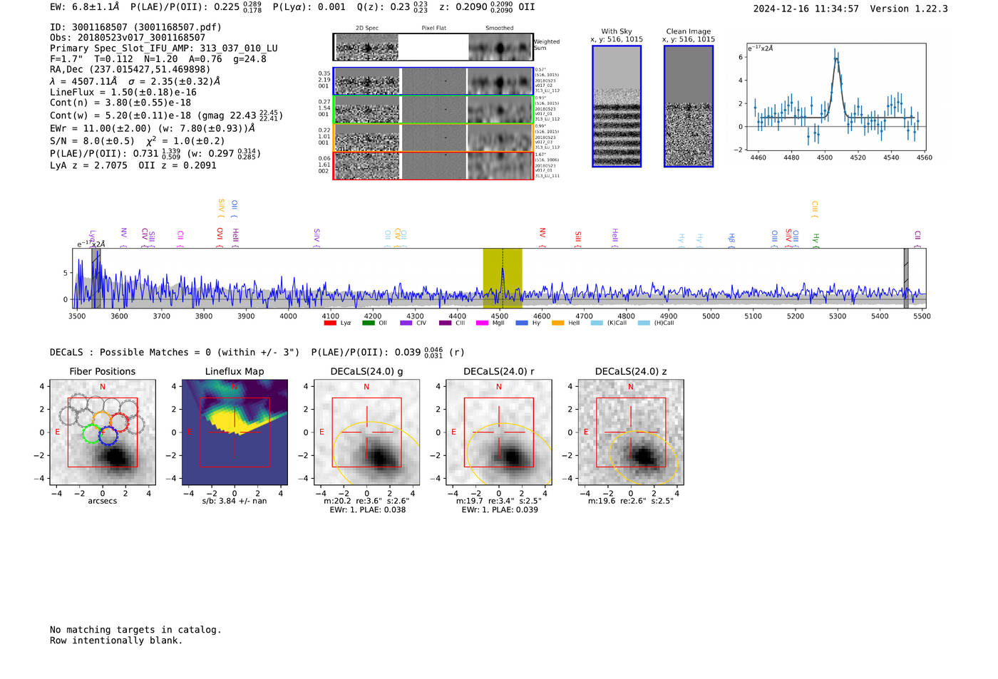The width and height of the screenshot is (998, 679).
Task: Click the yellow highlighted band near 4500 Å
Action: pos(503,278)
